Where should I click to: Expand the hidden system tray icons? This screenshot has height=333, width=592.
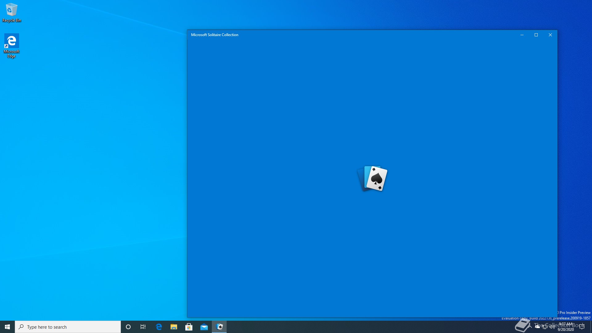(530, 327)
